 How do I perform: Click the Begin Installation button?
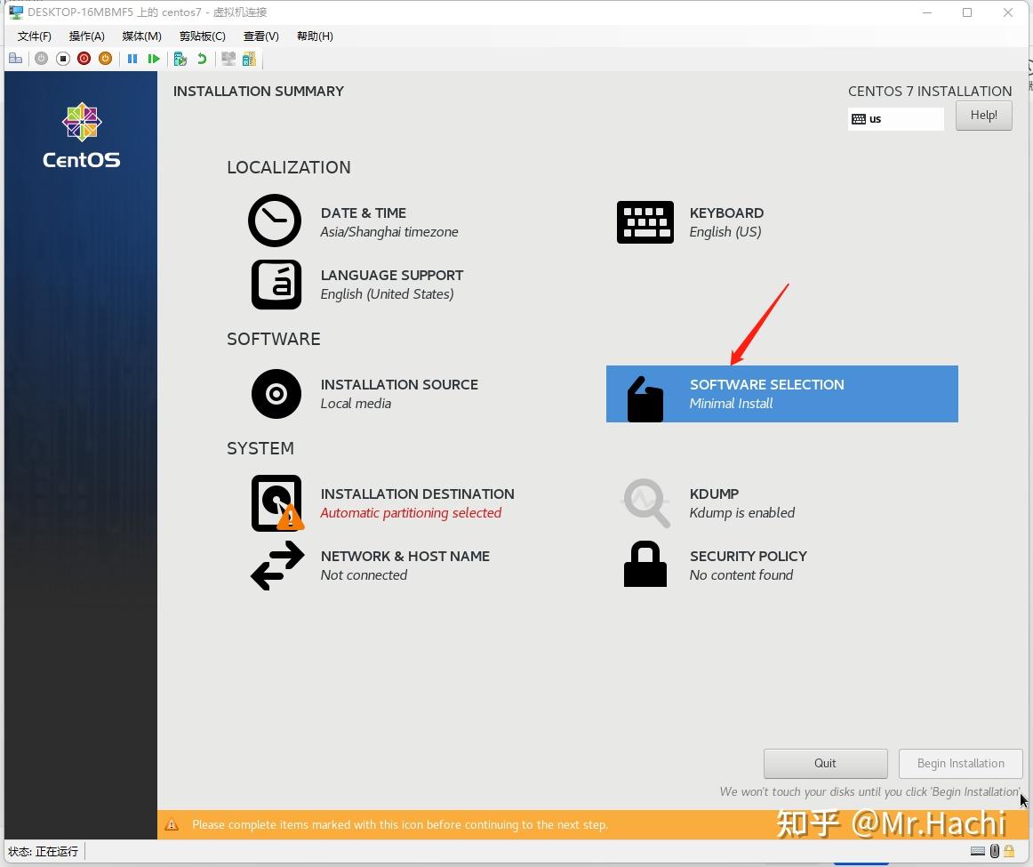(x=960, y=764)
